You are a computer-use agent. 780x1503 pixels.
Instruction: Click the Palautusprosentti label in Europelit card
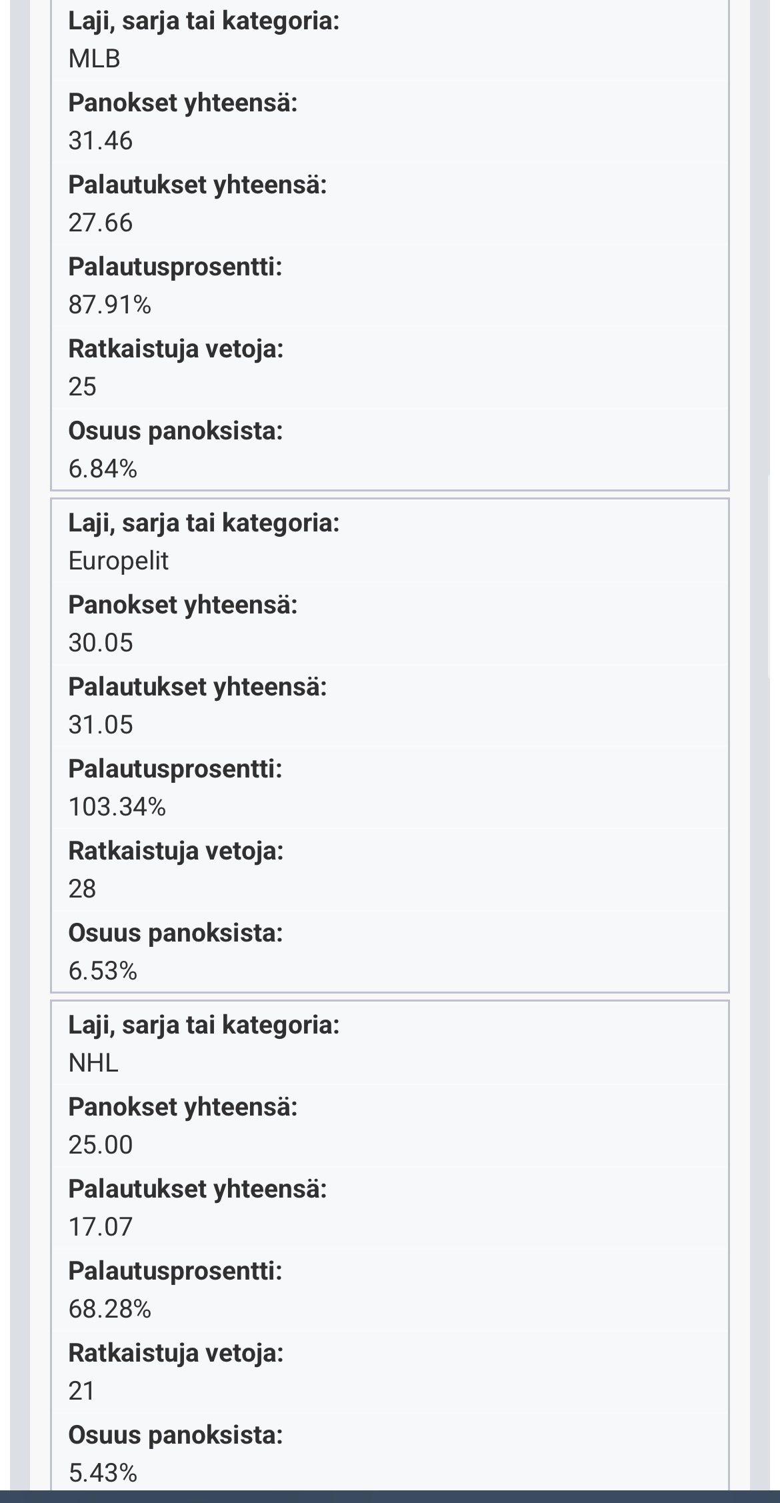point(175,769)
